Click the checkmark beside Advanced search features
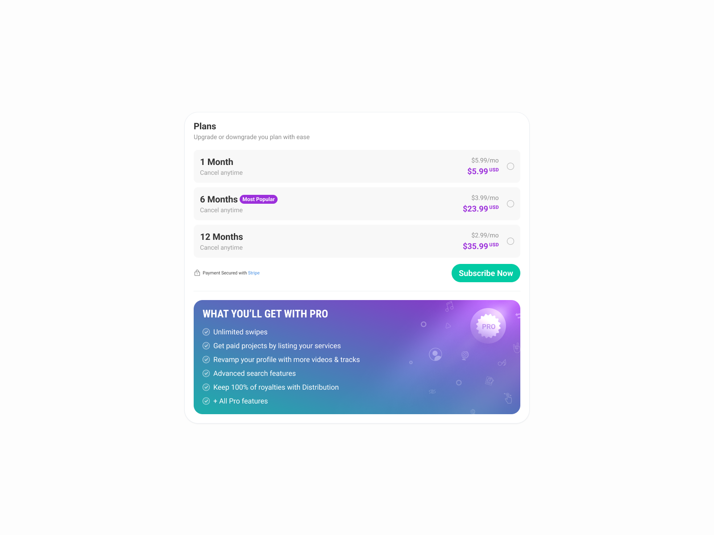The width and height of the screenshot is (714, 535). point(206,373)
